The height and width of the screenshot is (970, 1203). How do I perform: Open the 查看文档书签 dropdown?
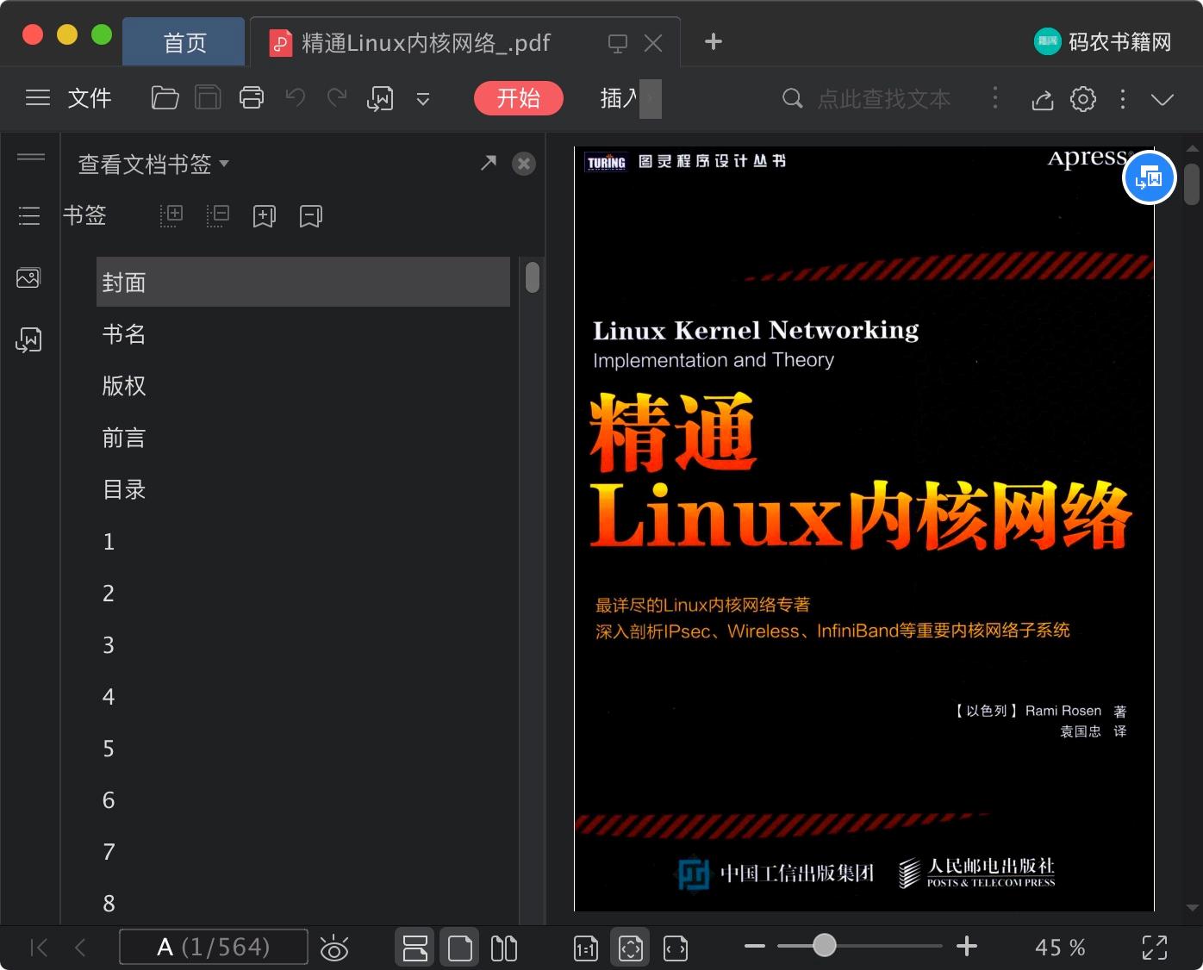(153, 164)
